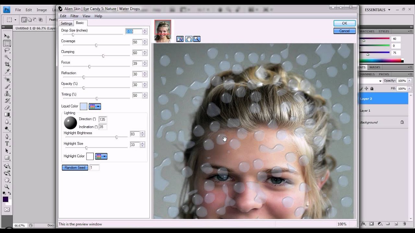
Task: Click the Random Seed button
Action: point(75,168)
